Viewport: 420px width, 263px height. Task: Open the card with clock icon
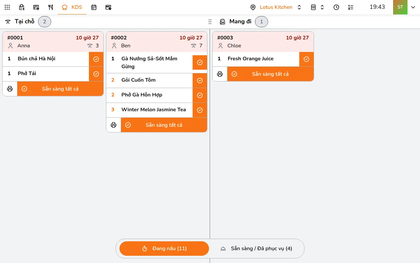pos(108,7)
